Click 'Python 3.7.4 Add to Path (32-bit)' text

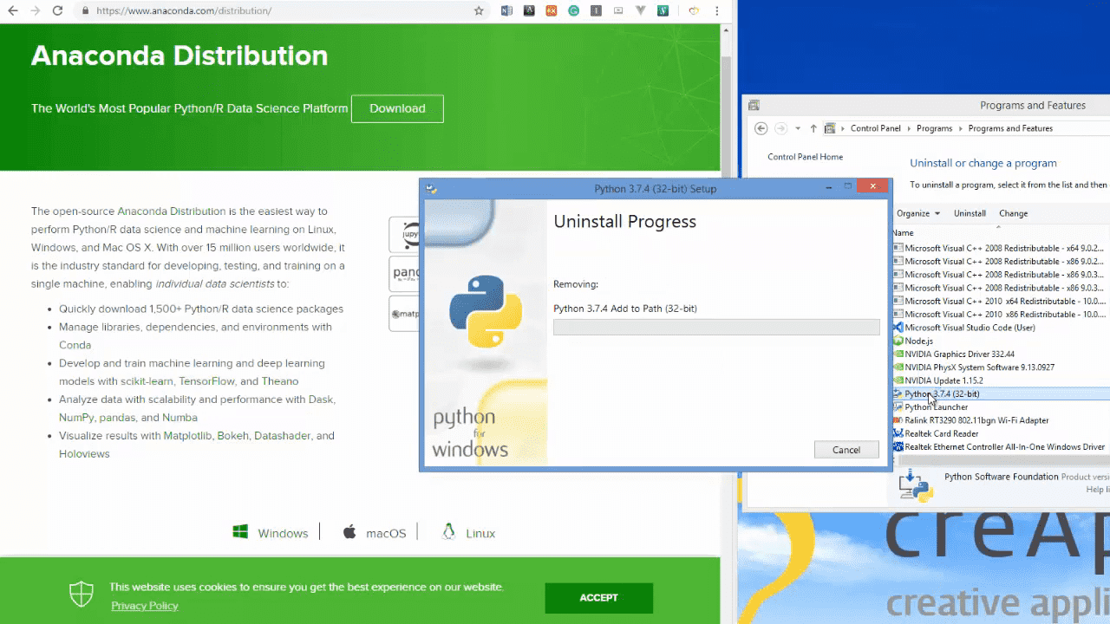coord(624,309)
